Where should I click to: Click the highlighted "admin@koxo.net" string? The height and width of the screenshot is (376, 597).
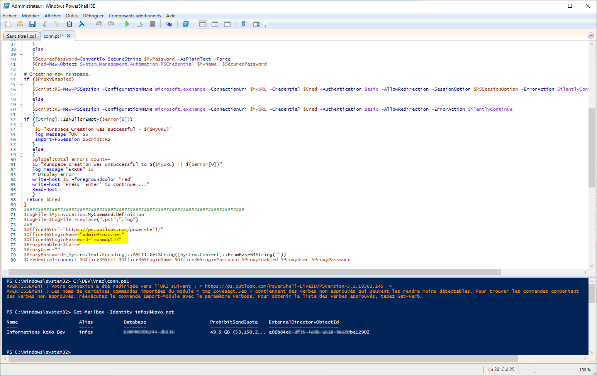pos(102,234)
